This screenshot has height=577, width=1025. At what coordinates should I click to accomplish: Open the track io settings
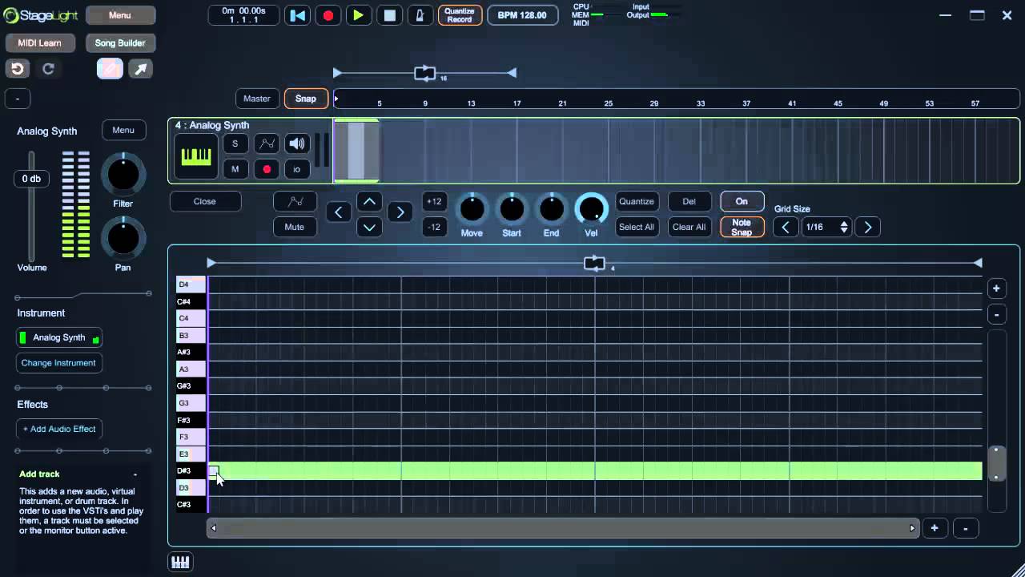click(297, 169)
